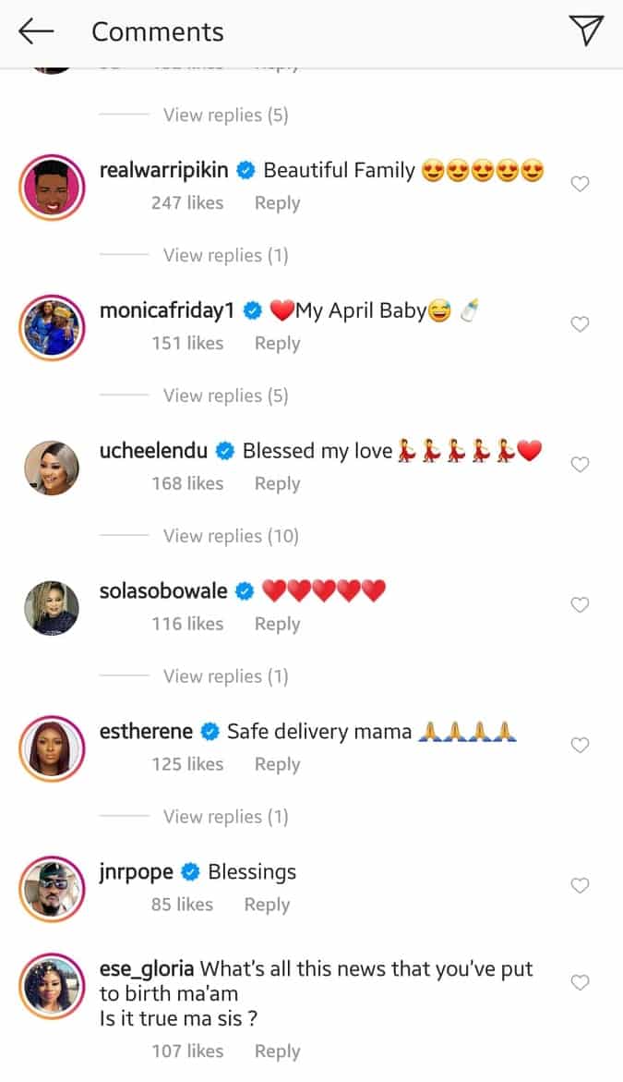Show 1 reply under realwarripikin's comment
The width and height of the screenshot is (623, 1082).
tap(225, 255)
